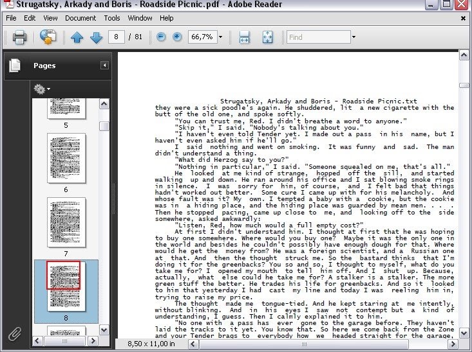Click document vertical scroll thumb

(x=464, y=85)
